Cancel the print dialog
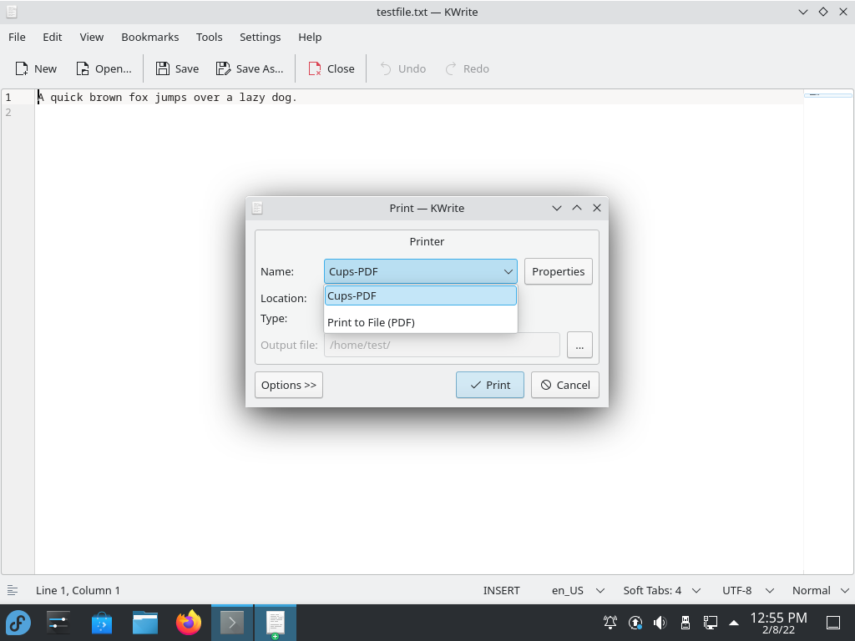 pyautogui.click(x=565, y=385)
